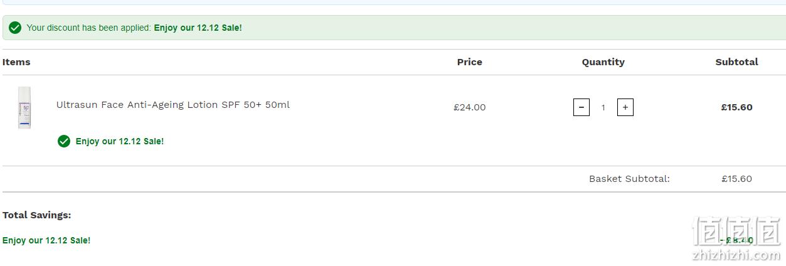786x266 pixels.
Task: Click the bold £15.60 item subtotal
Action: [736, 107]
